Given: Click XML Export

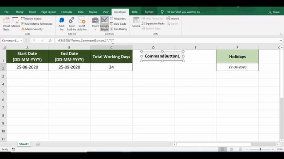Looking at the screenshot, I should tap(173, 23).
